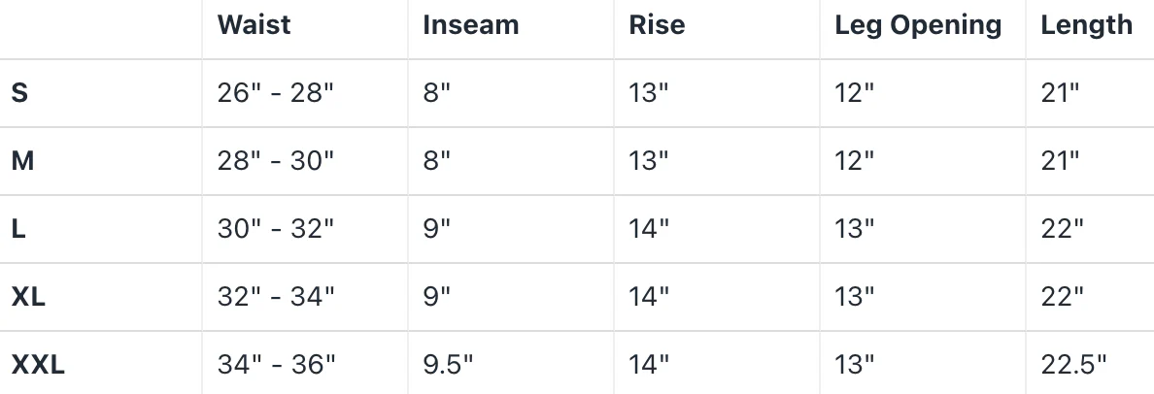The width and height of the screenshot is (1154, 394).
Task: Select the XL size row label
Action: click(x=28, y=297)
